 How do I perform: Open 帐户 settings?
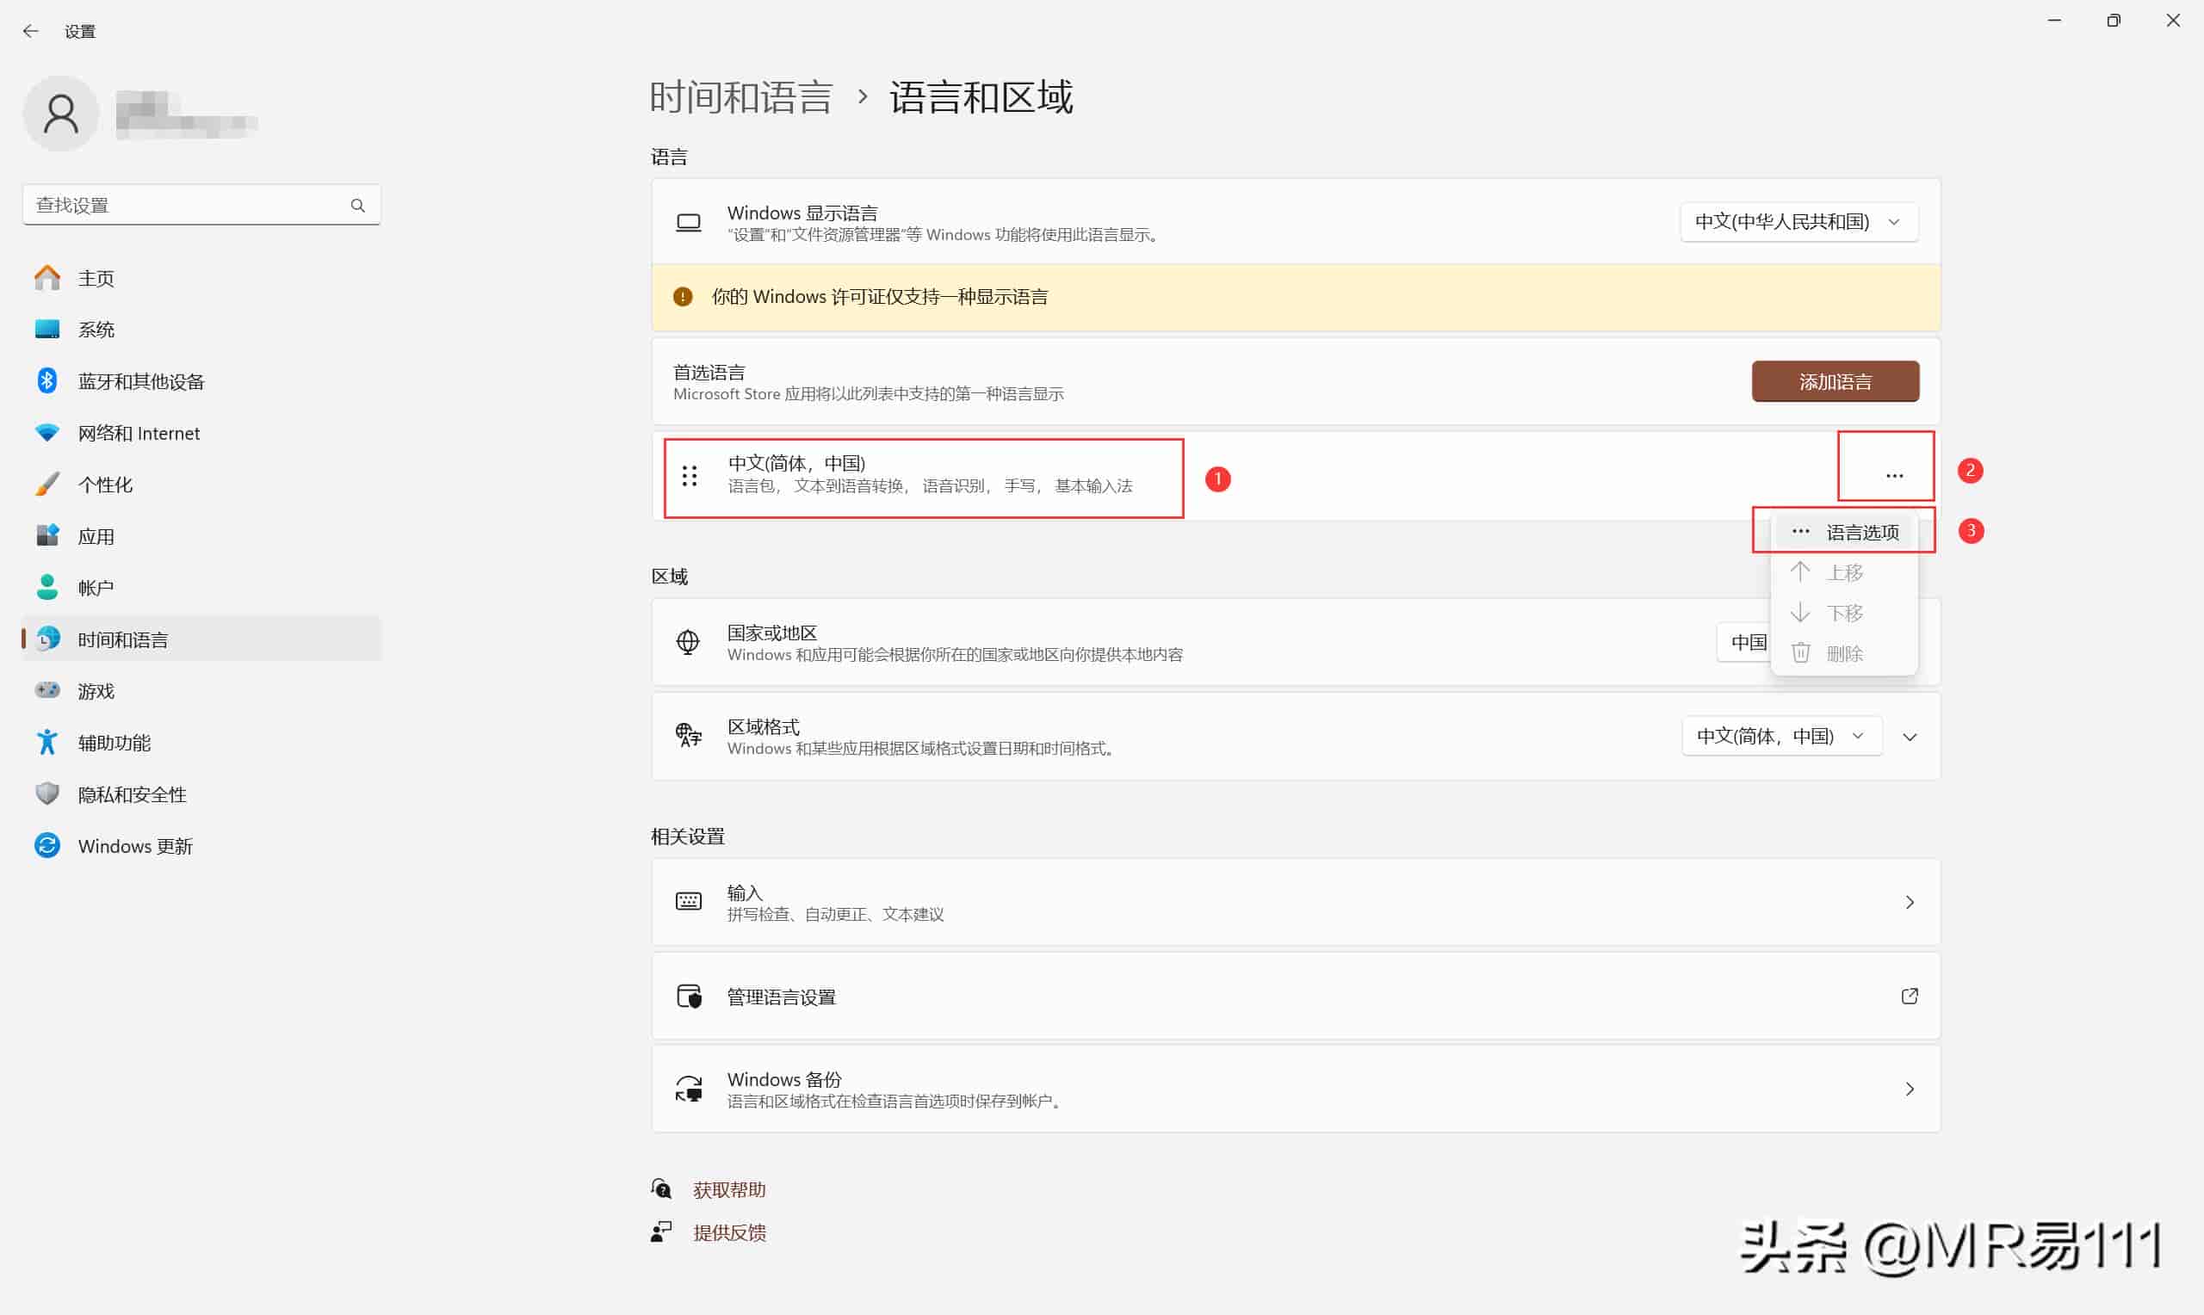tap(201, 588)
